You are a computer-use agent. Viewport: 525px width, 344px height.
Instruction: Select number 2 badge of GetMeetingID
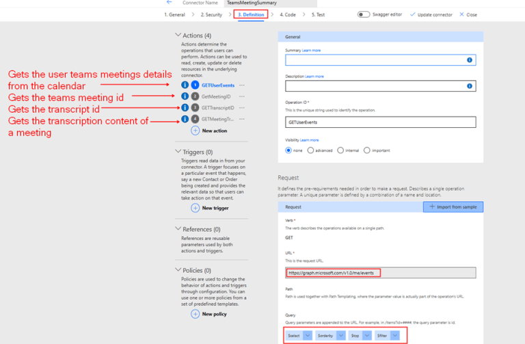pyautogui.click(x=196, y=96)
